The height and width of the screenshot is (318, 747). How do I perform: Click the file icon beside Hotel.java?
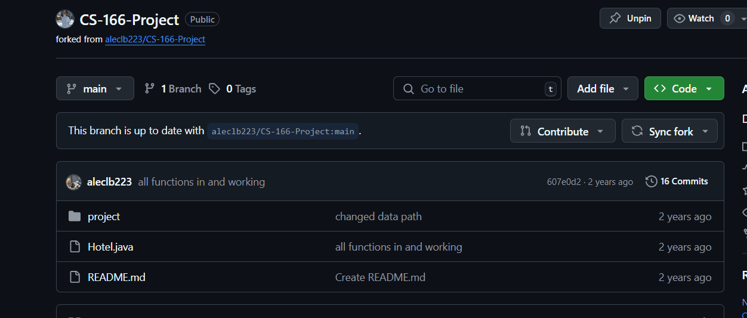[x=75, y=246]
